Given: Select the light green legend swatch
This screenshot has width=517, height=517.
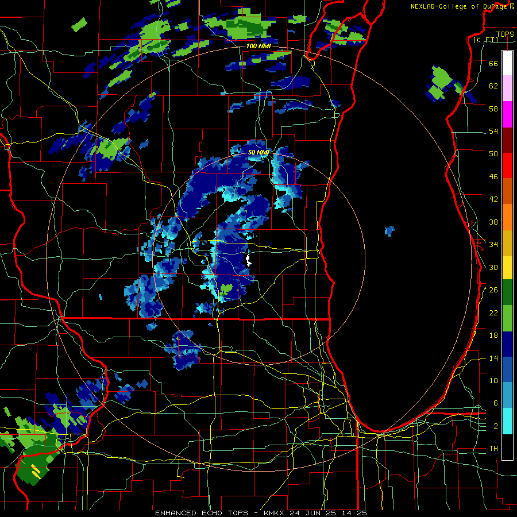Looking at the screenshot, I should 507,318.
